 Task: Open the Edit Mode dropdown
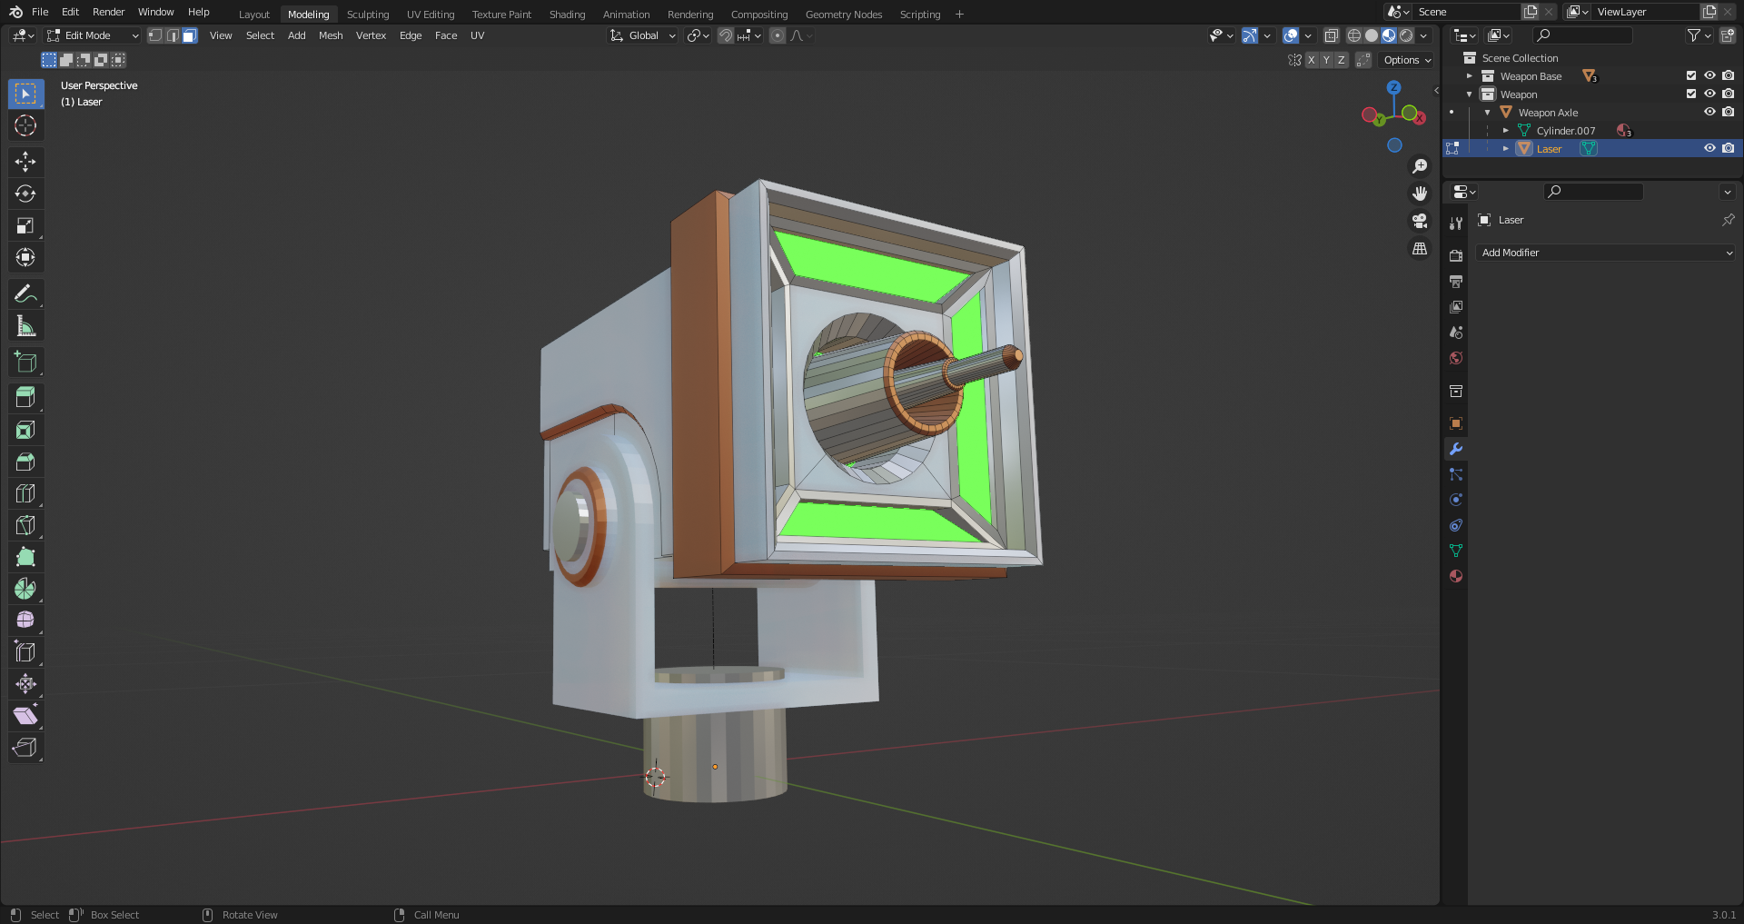pos(93,35)
